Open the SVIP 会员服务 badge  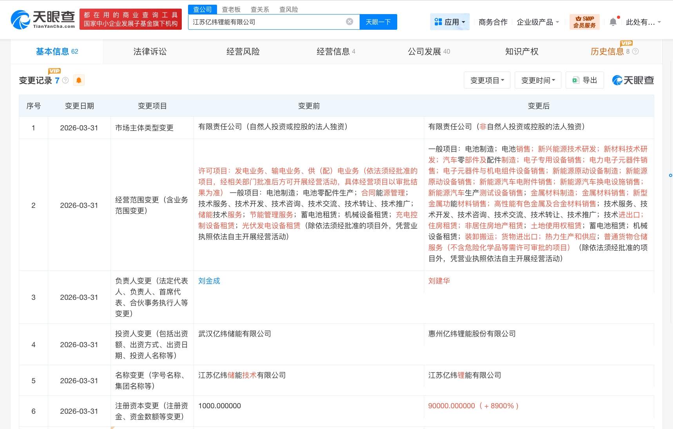pyautogui.click(x=584, y=22)
